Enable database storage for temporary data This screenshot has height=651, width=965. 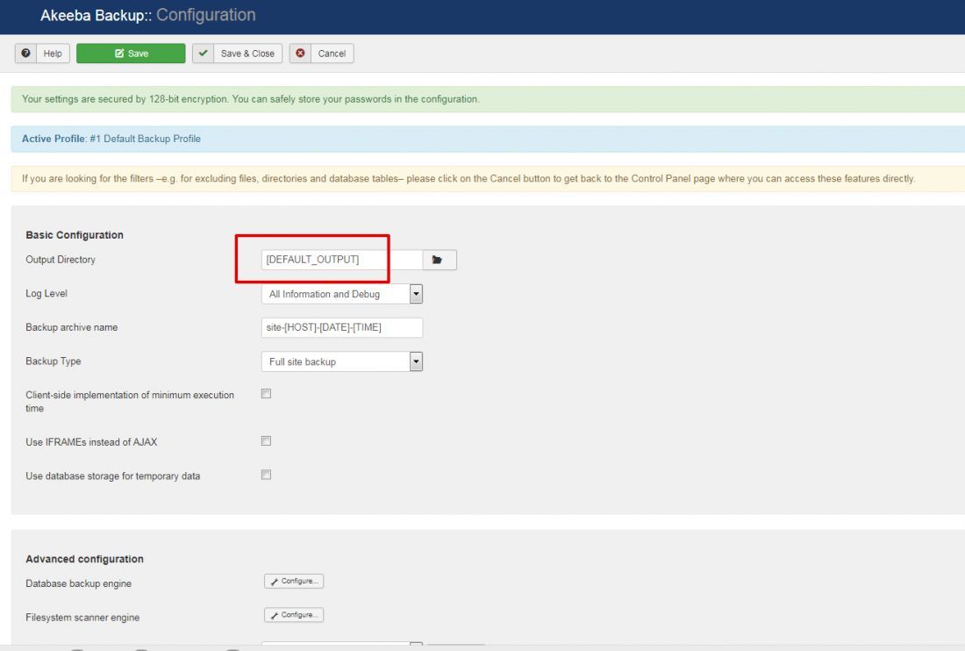(x=266, y=475)
